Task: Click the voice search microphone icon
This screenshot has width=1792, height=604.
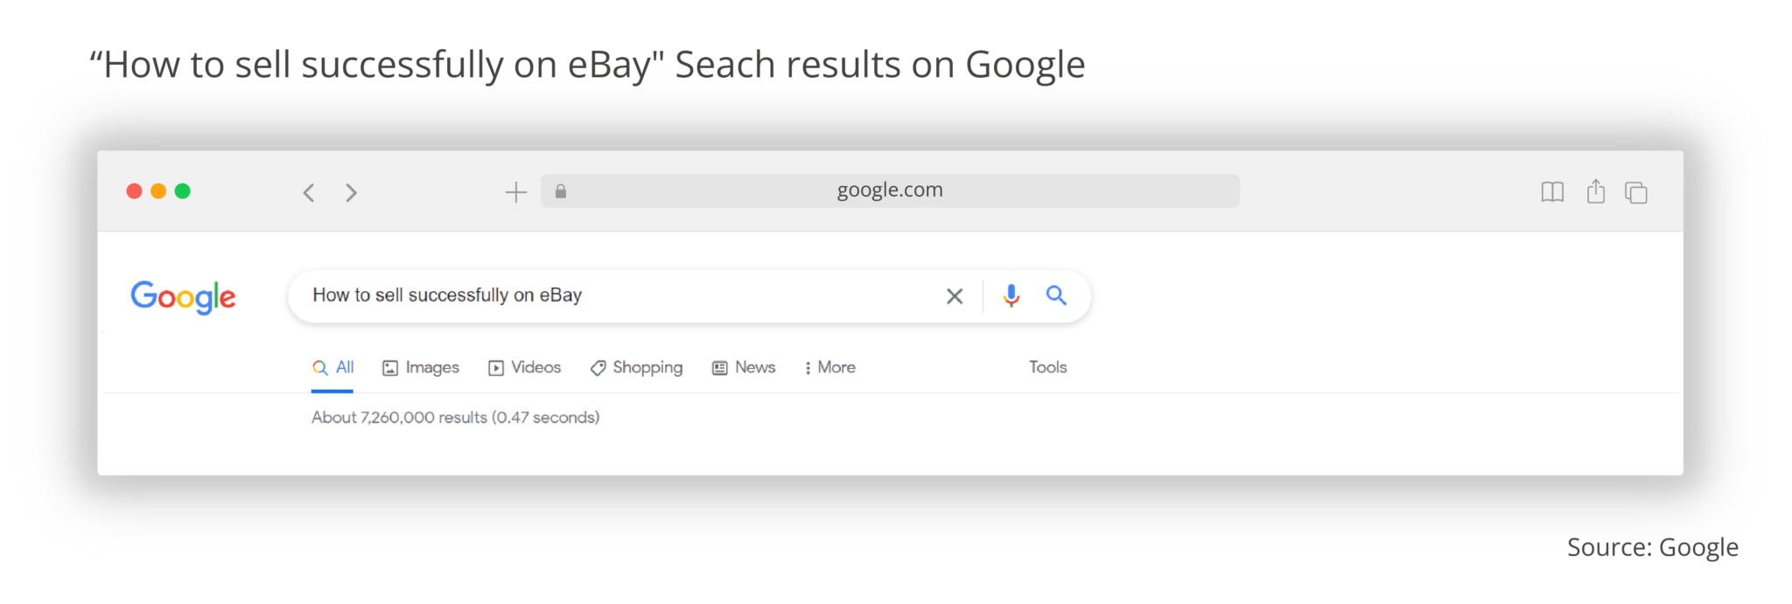Action: pyautogui.click(x=1011, y=295)
